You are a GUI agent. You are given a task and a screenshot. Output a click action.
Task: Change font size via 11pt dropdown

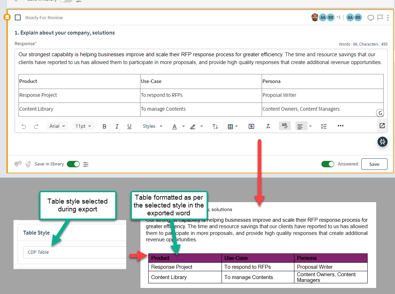point(83,126)
